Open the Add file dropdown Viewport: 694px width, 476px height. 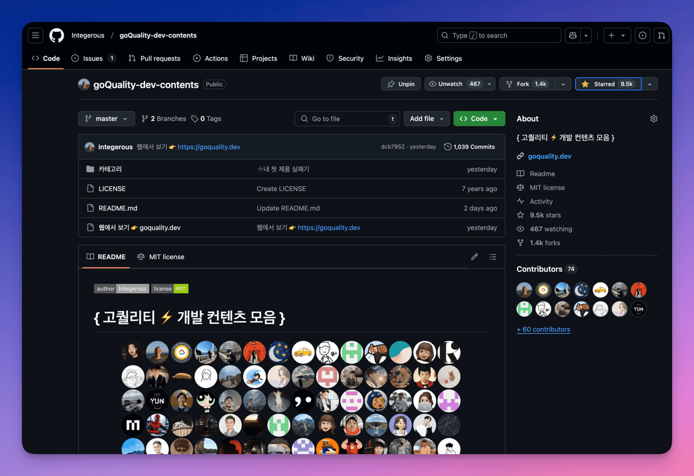pyautogui.click(x=426, y=119)
